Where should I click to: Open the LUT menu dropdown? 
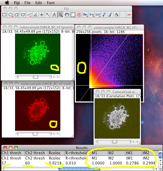(98, 15)
